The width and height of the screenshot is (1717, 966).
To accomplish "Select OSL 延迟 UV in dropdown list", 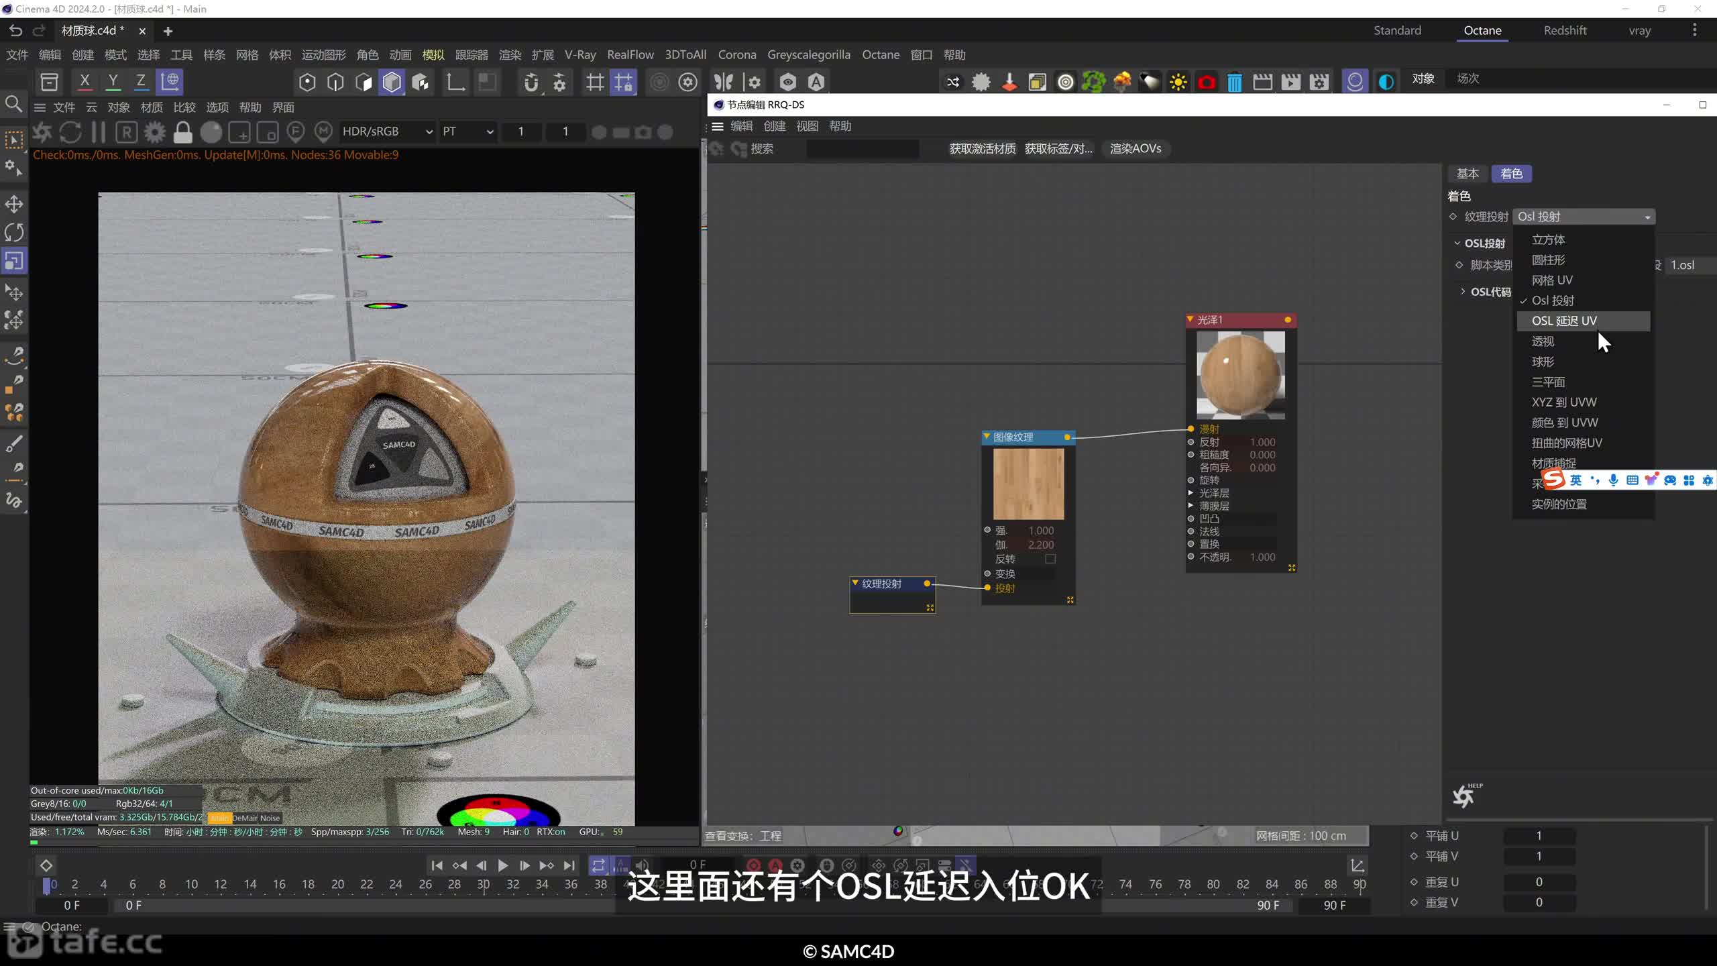I will coord(1584,321).
